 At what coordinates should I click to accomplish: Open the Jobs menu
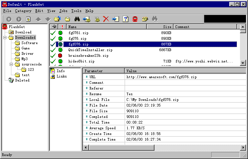[63, 11]
